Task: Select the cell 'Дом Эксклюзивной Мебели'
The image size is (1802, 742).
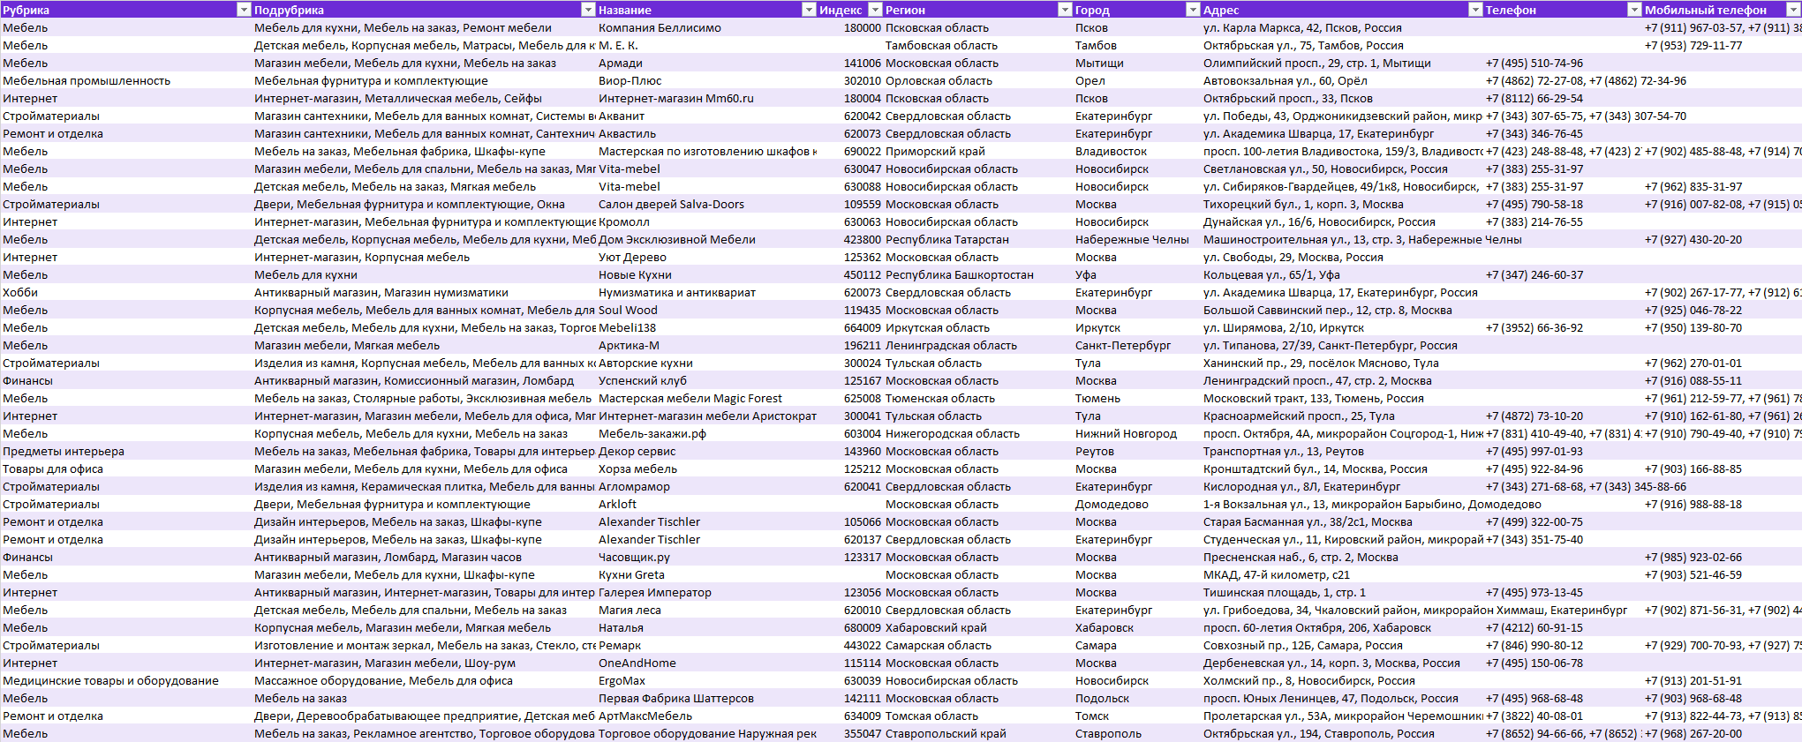Action: [706, 239]
